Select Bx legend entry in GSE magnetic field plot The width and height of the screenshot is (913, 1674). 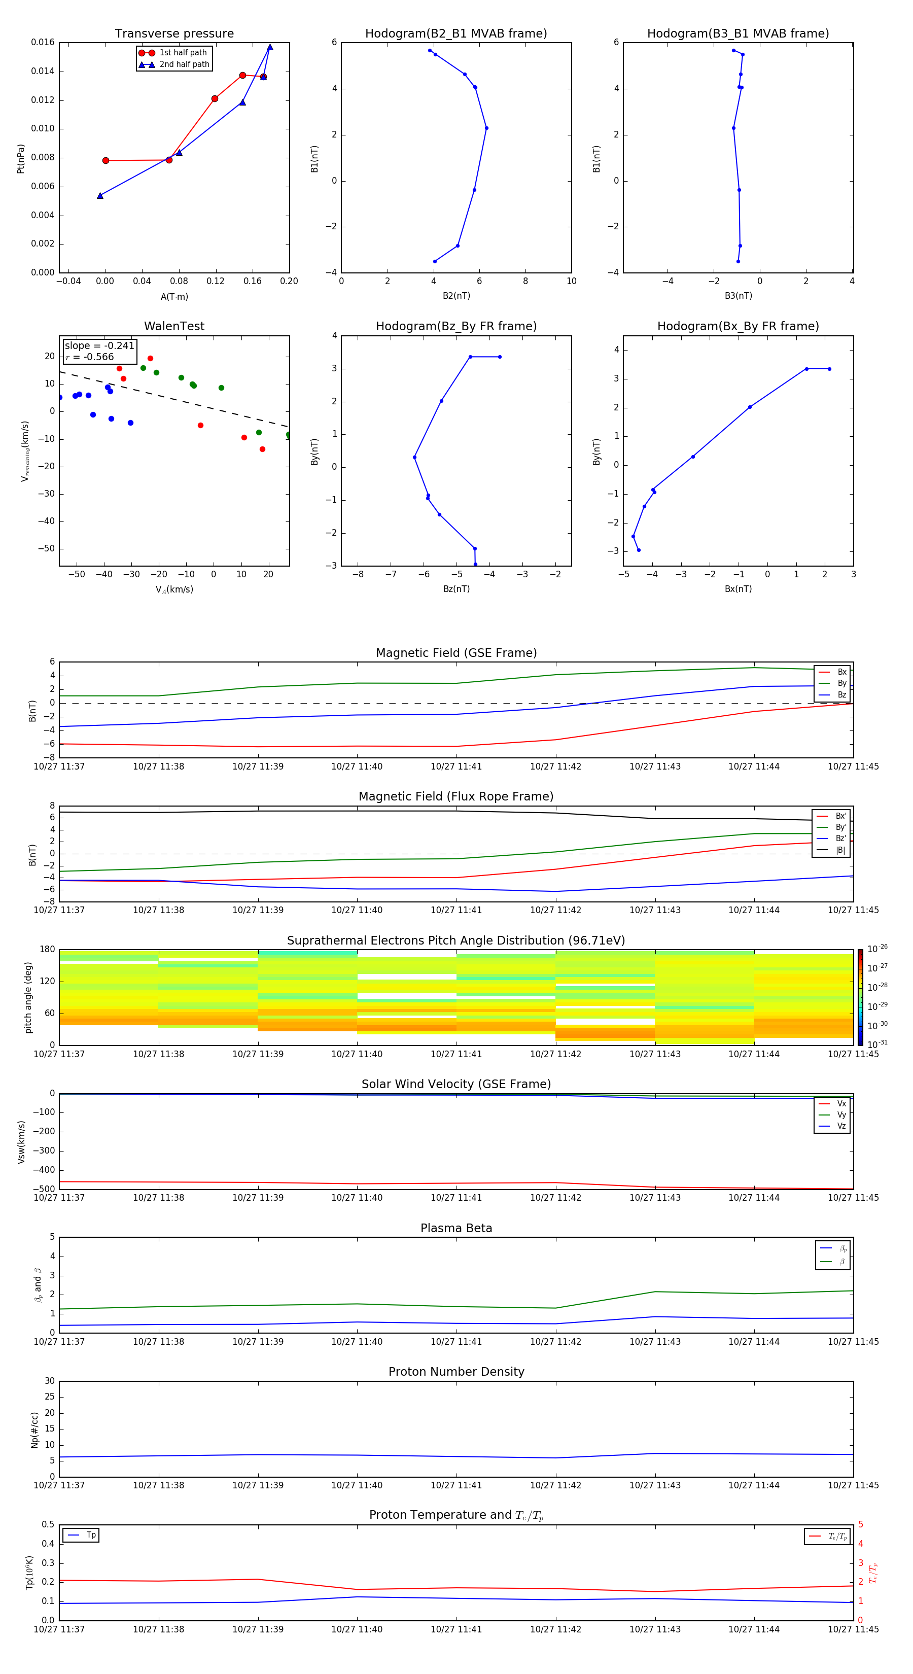coord(832,672)
